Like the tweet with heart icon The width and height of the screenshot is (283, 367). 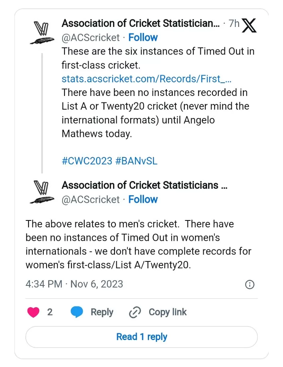33,312
